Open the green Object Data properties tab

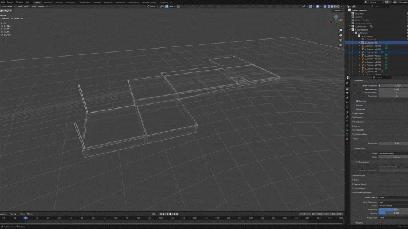click(x=347, y=135)
